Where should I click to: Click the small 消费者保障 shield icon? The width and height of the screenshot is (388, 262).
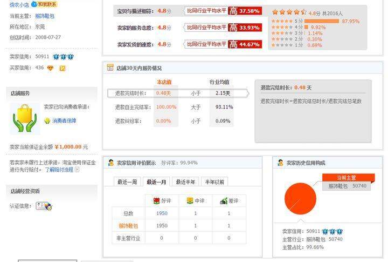(x=47, y=121)
